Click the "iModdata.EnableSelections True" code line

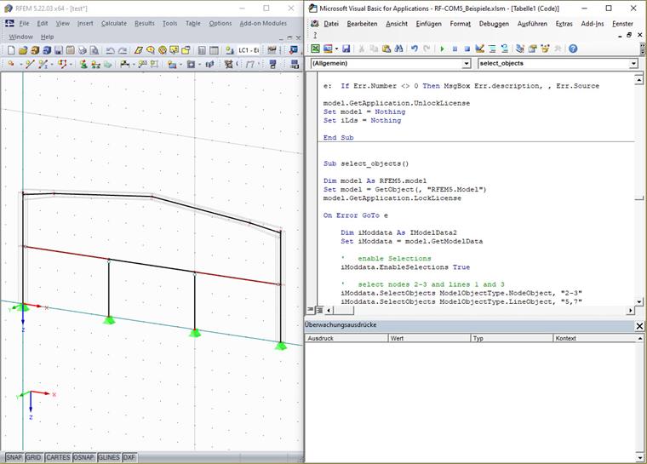(x=405, y=267)
